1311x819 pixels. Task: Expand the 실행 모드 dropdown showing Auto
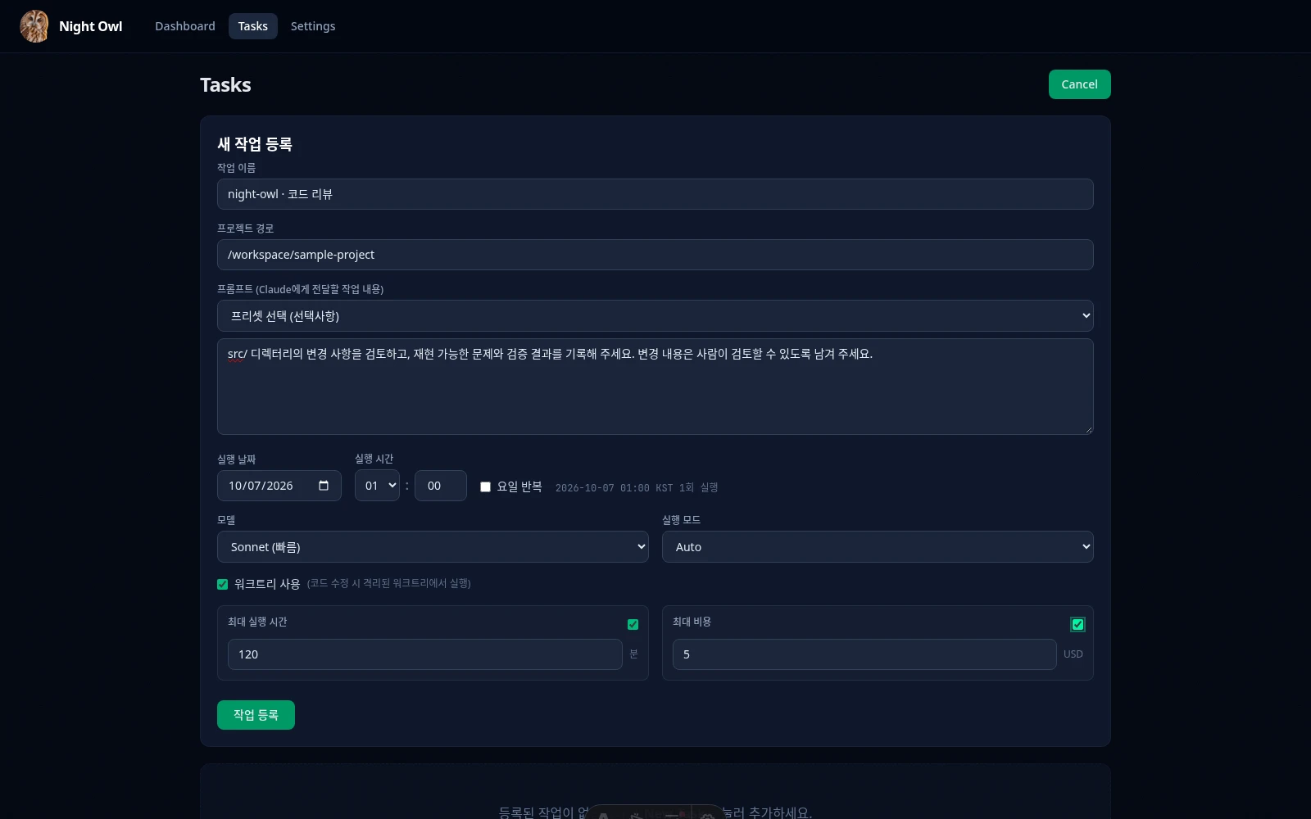[x=878, y=546]
